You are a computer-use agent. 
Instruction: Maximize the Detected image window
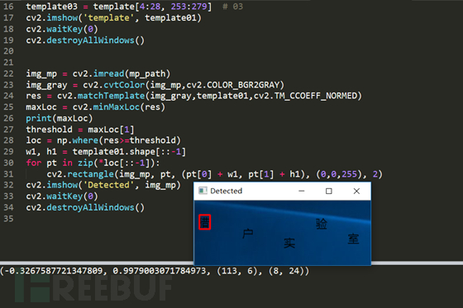tap(329, 191)
